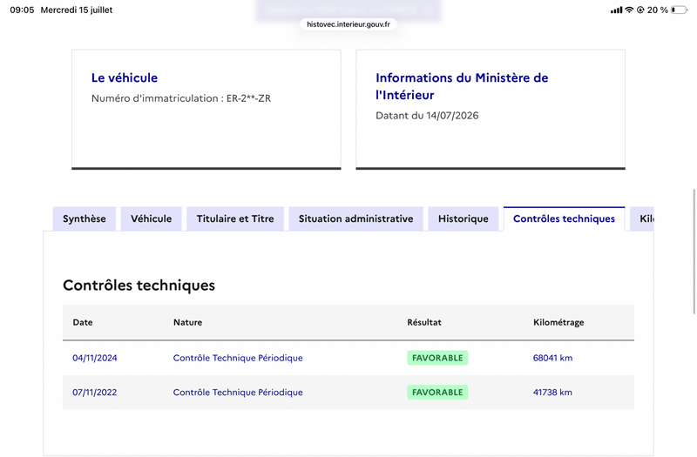This screenshot has width=697, height=457.
Task: Click the page scrollbar on the right edge
Action: tap(694, 252)
